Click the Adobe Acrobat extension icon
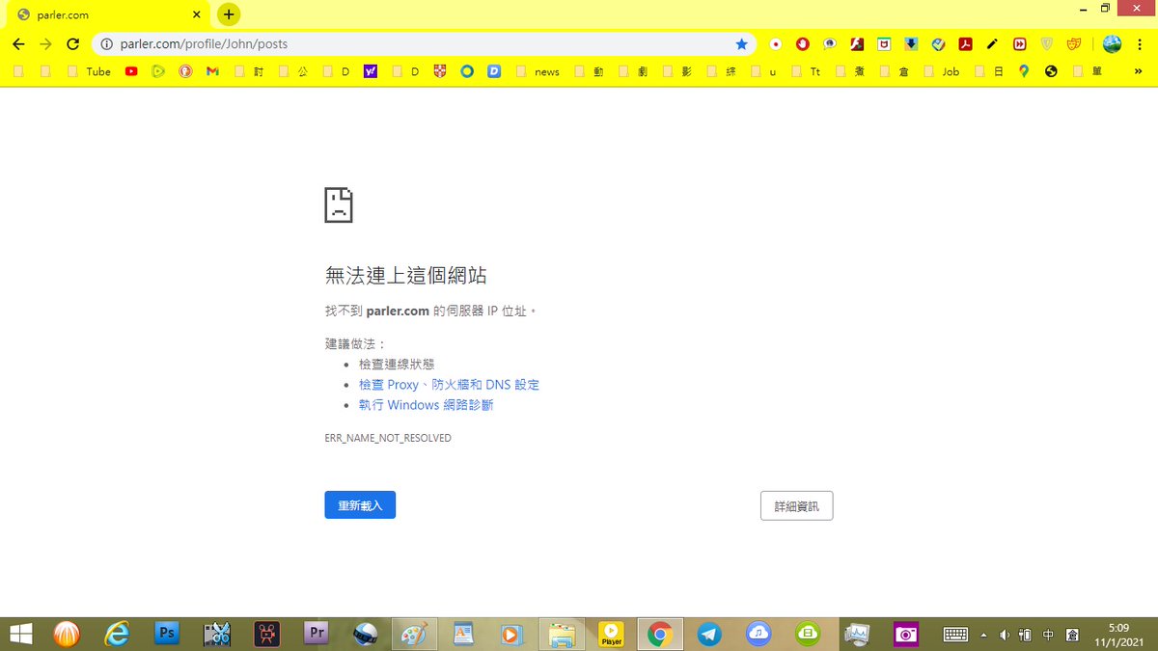 [965, 43]
